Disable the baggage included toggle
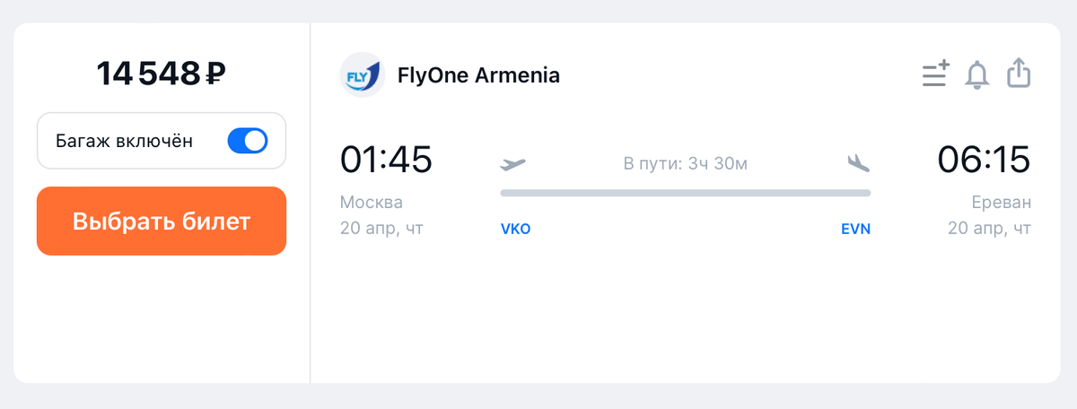Viewport: 1077px width, 409px height. tap(248, 141)
